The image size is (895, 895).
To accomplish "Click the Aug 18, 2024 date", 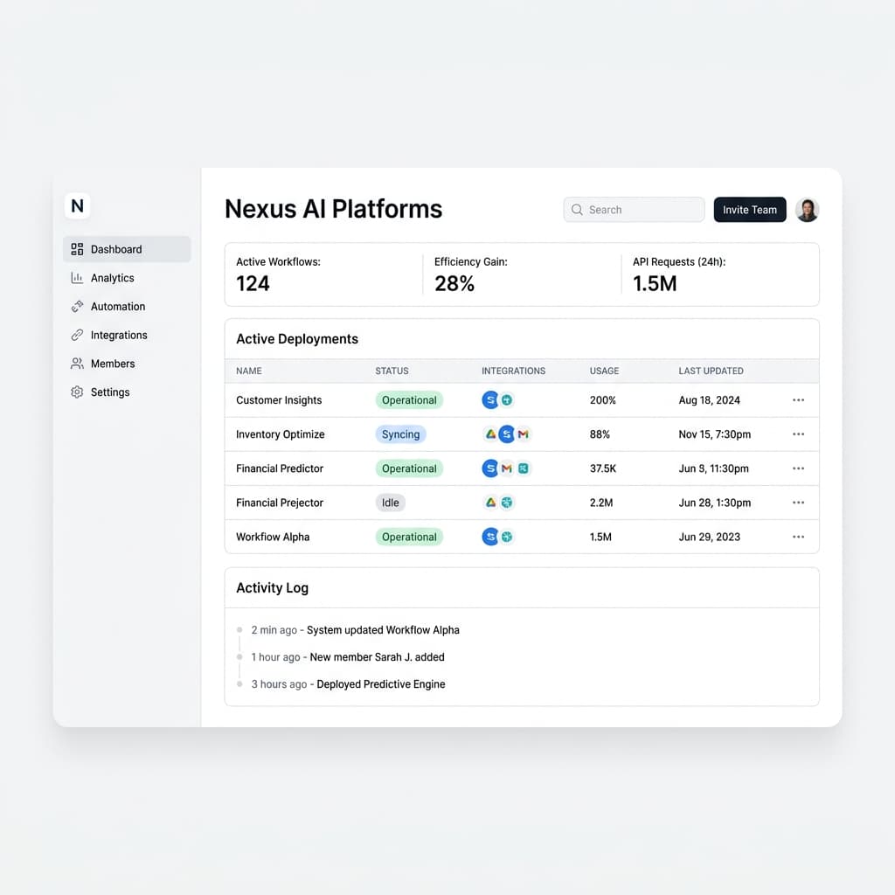I will coord(710,400).
